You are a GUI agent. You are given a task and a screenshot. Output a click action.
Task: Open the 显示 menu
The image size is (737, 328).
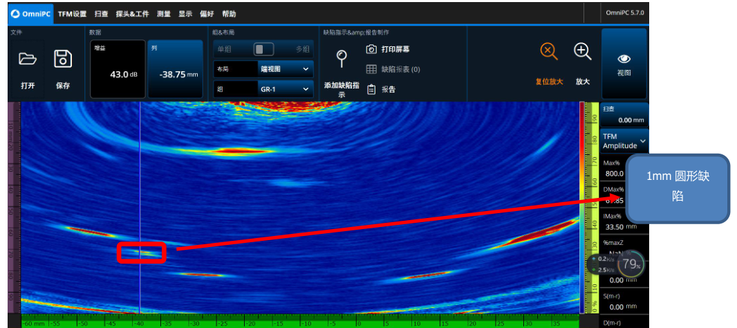tap(185, 14)
